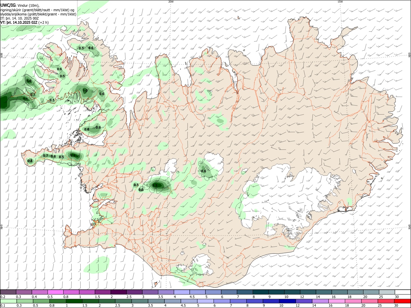The image size is (411, 308).
Task: Click the medium green 0.5 swatch in bottom legend row
Action: (41, 301)
